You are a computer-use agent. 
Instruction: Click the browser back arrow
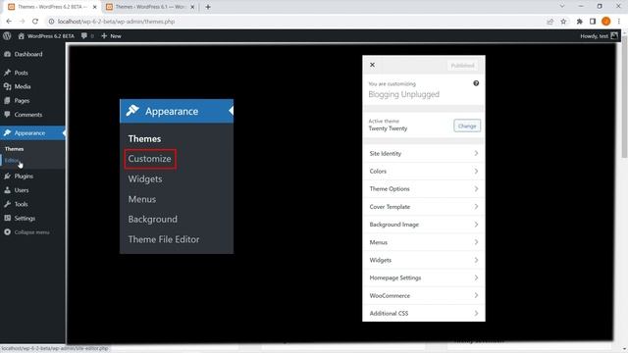click(x=9, y=22)
